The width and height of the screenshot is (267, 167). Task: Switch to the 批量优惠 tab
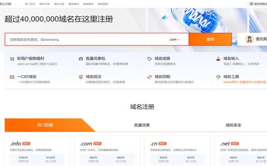coord(142,125)
